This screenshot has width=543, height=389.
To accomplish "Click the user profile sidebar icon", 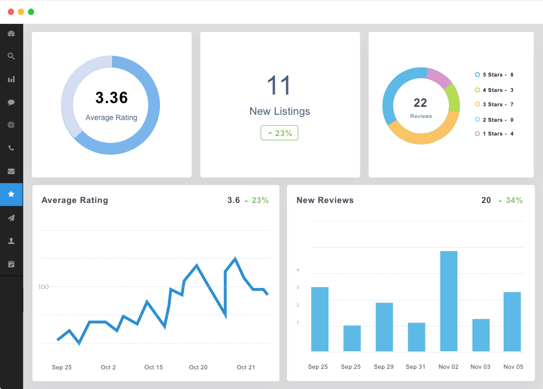I will [x=11, y=241].
